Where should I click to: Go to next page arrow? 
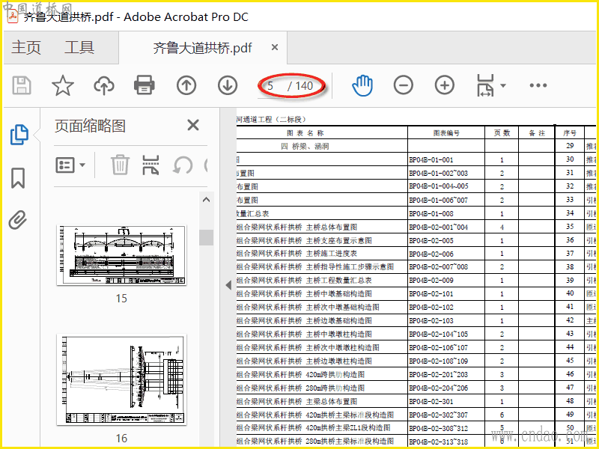point(228,85)
